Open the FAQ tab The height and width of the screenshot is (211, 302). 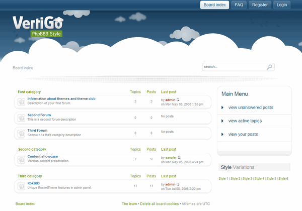(239, 5)
